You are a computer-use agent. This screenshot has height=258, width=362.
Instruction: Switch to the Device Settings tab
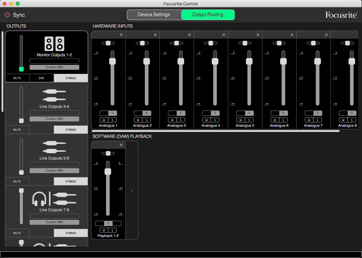(x=154, y=14)
